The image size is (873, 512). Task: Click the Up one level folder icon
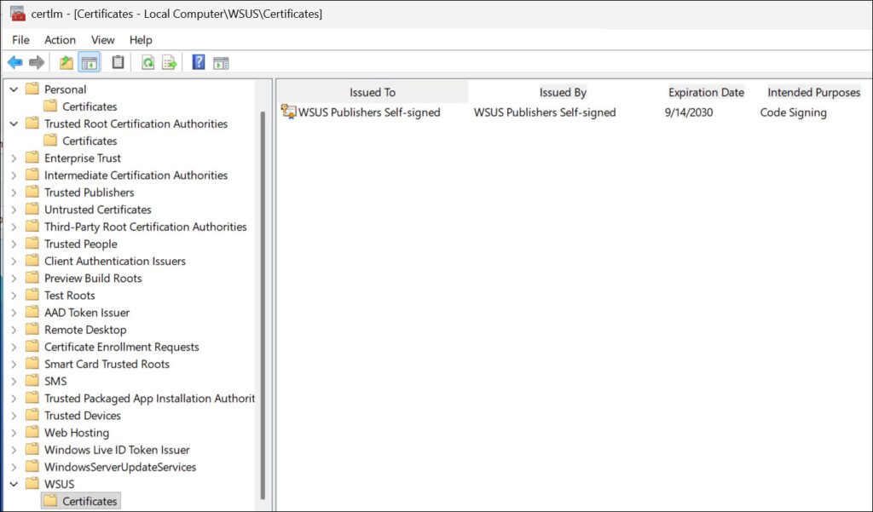(x=66, y=62)
